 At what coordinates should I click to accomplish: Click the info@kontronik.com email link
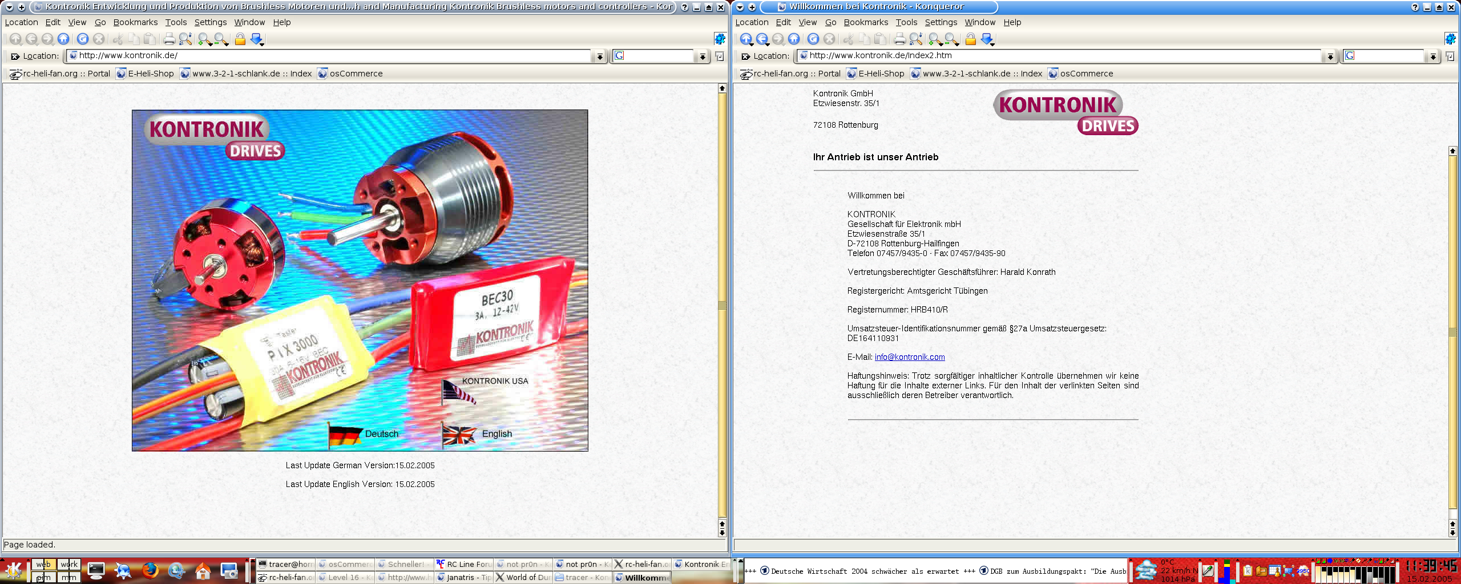pyautogui.click(x=910, y=357)
